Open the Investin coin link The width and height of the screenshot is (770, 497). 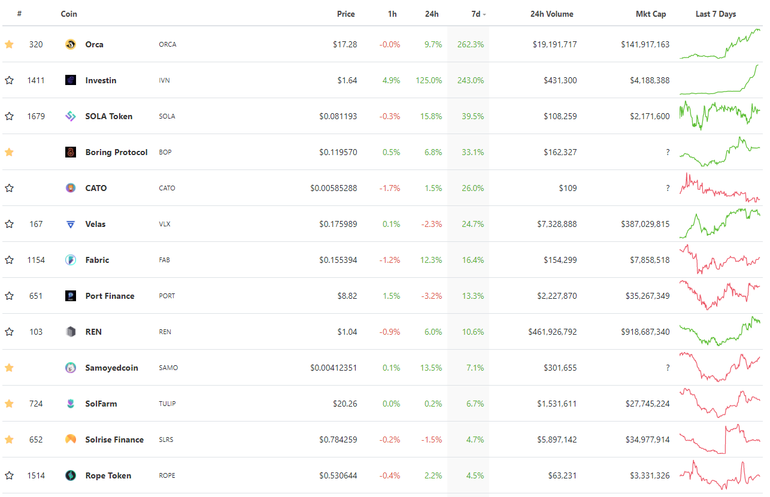(101, 80)
